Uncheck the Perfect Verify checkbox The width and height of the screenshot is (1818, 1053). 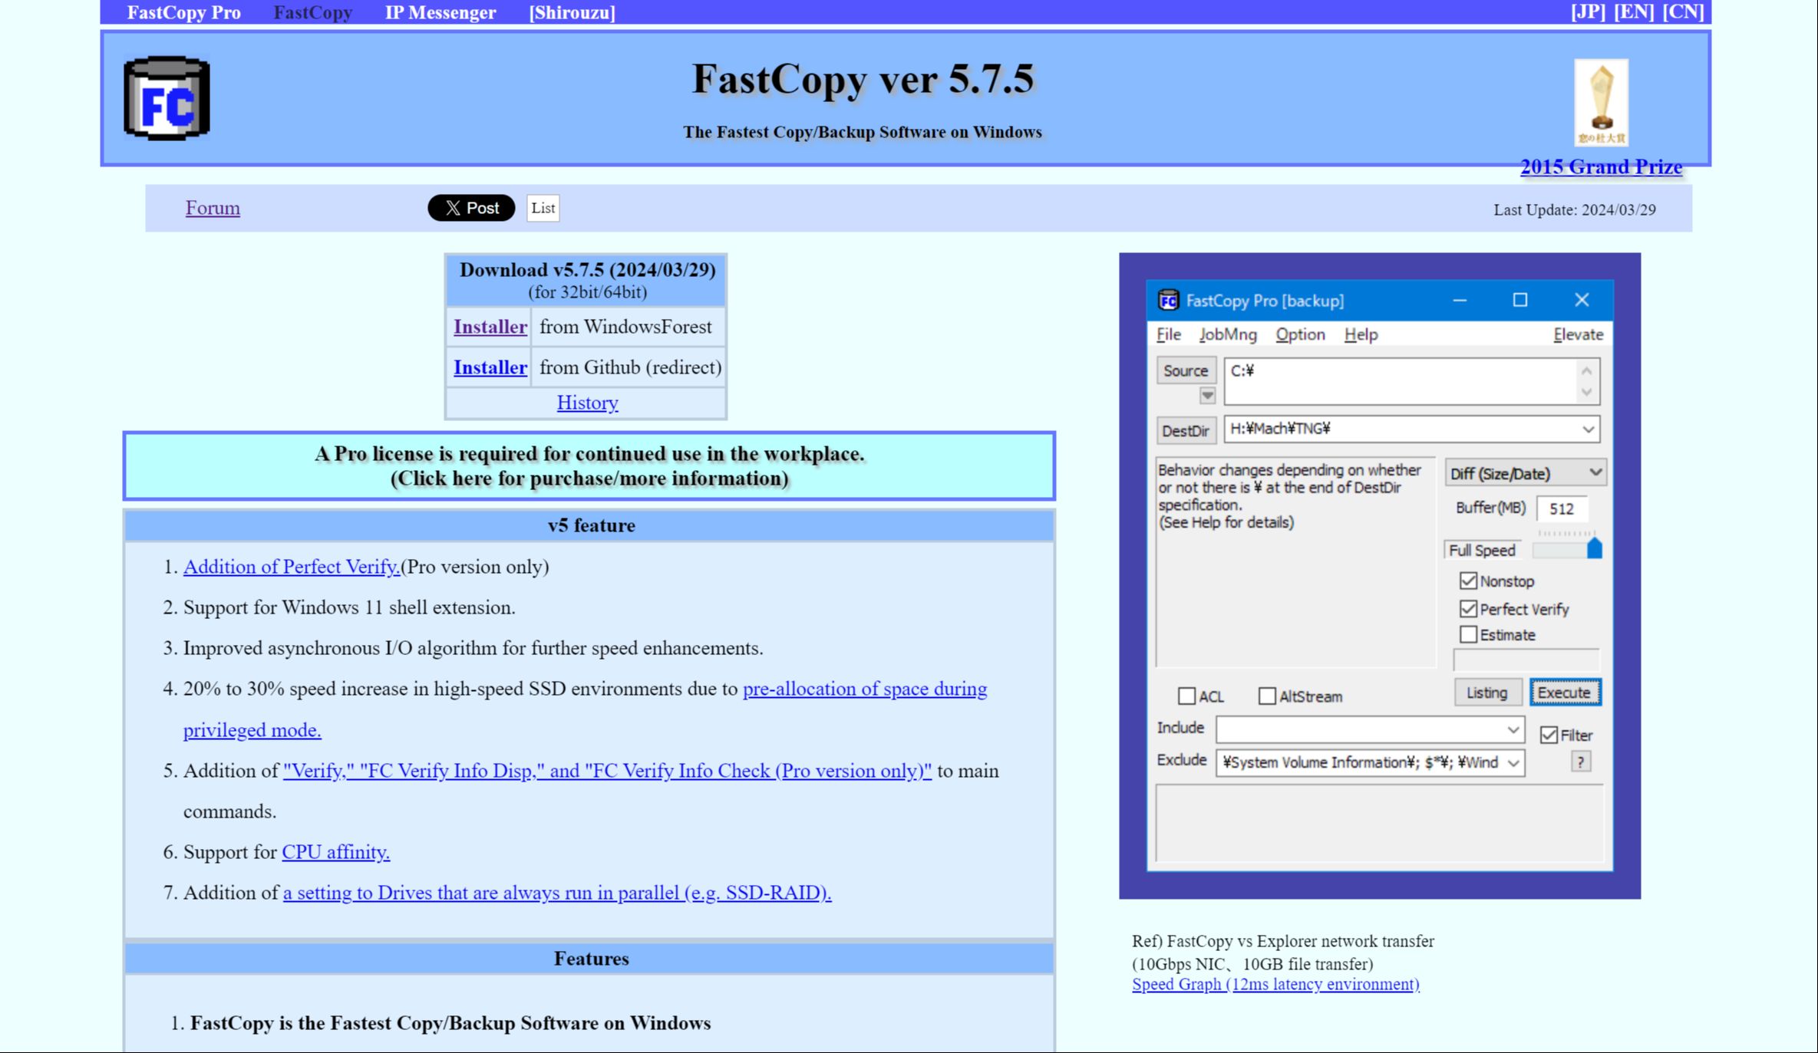[x=1468, y=609]
